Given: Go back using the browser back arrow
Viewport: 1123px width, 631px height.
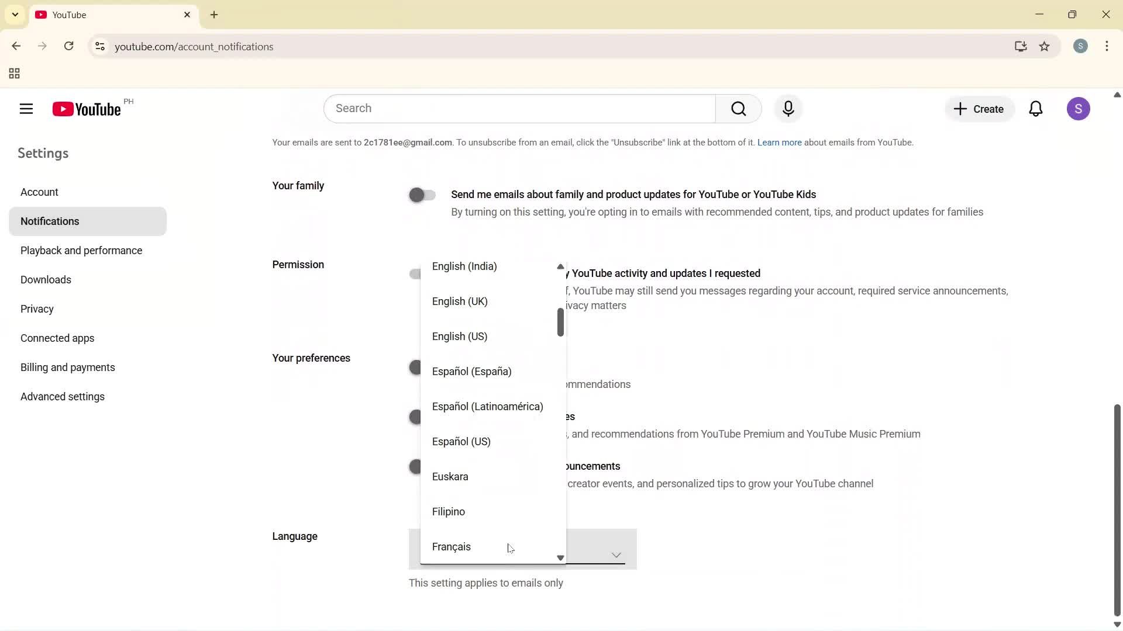Looking at the screenshot, I should tap(16, 46).
